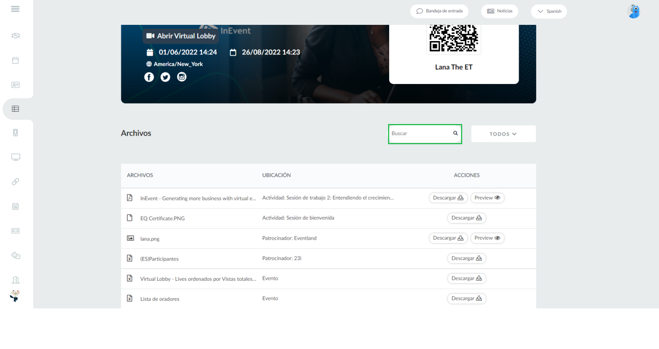Screen dimensions: 659x349
Task: Open the calendar grid sidebar icon
Action: click(15, 206)
